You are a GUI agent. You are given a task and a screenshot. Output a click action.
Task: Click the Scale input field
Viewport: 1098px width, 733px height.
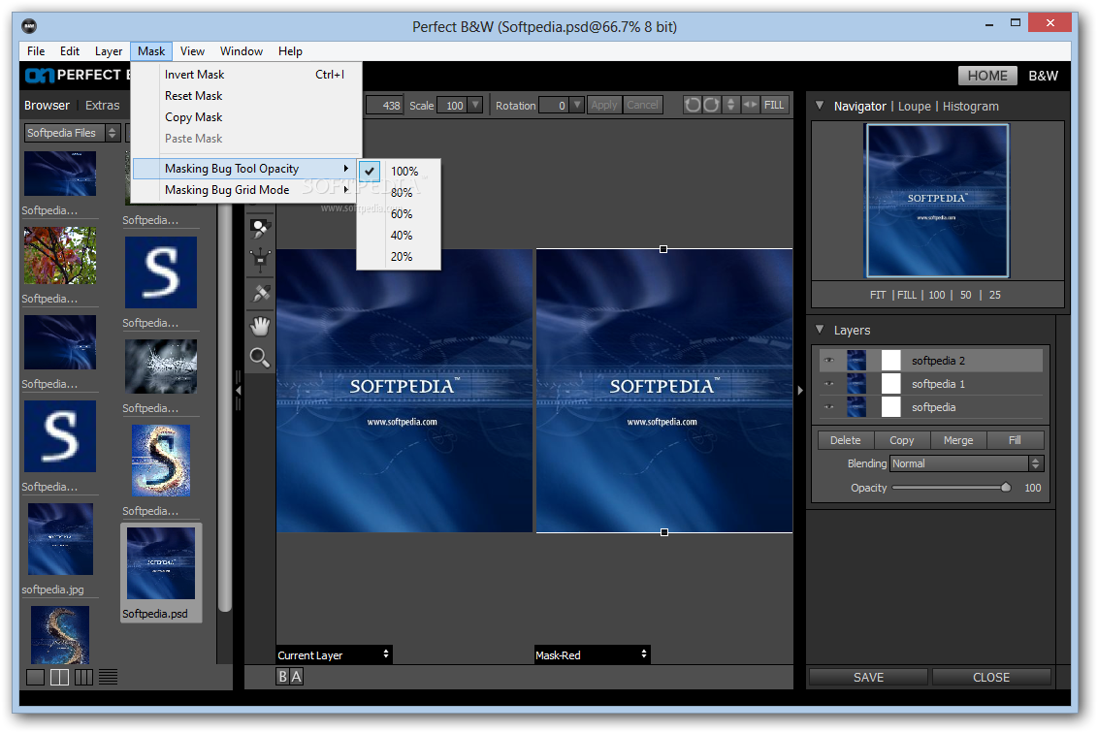pos(452,105)
